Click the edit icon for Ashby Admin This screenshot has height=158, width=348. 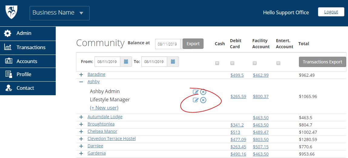click(x=196, y=92)
